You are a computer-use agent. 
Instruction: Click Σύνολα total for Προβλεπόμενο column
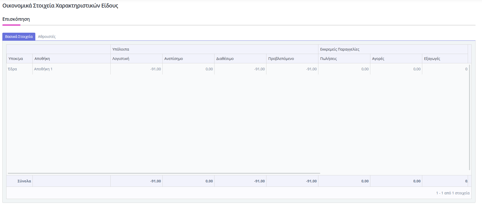tap(292, 181)
